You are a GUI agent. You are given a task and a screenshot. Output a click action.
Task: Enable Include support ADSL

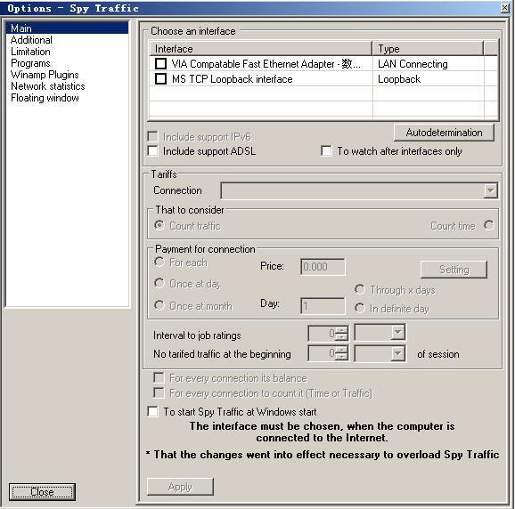152,151
